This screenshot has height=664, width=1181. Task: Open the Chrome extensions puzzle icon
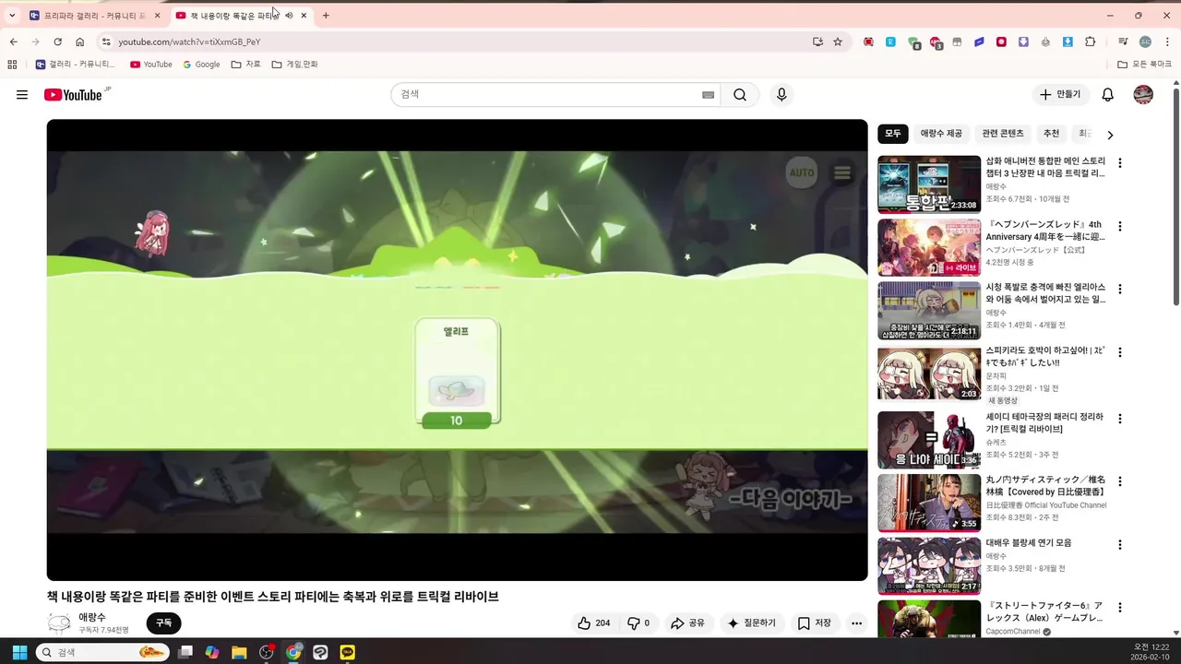click(x=1091, y=41)
